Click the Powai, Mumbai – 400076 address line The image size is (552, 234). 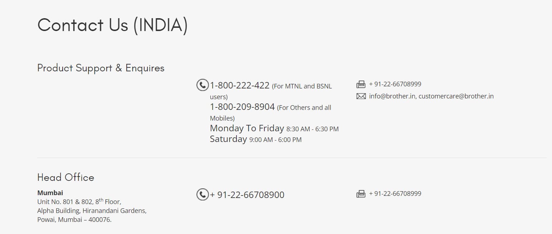pos(74,220)
